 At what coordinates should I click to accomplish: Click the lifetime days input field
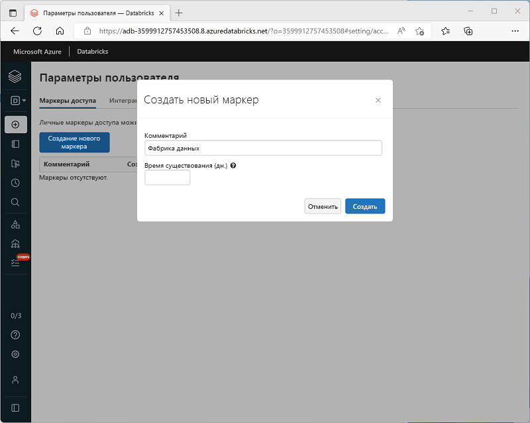(168, 178)
